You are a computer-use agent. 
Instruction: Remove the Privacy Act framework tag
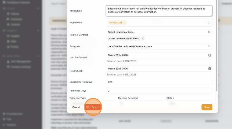(124, 23)
